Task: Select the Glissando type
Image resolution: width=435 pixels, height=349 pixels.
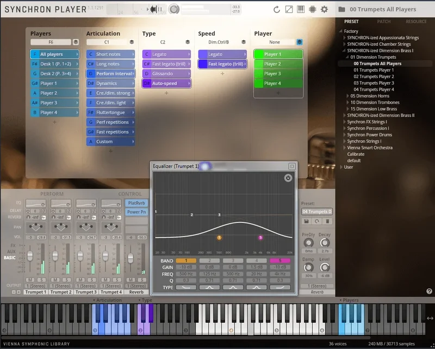Action: pyautogui.click(x=166, y=74)
